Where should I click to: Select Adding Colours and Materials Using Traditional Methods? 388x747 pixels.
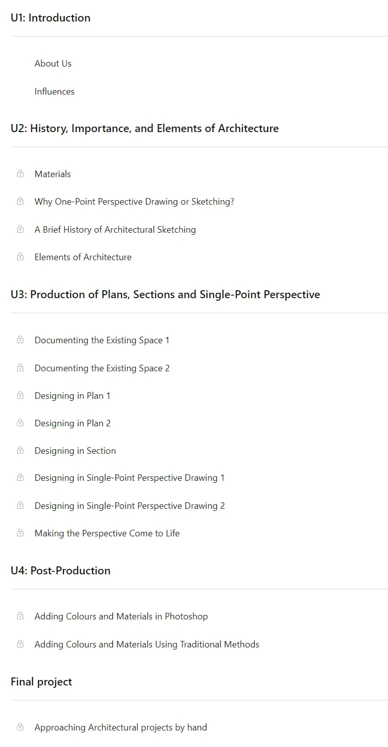pyautogui.click(x=147, y=644)
